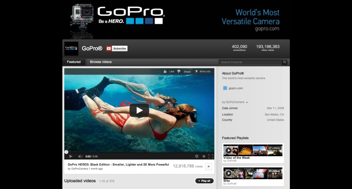Open the player settings gear
352x189 pixels.
tap(197, 156)
